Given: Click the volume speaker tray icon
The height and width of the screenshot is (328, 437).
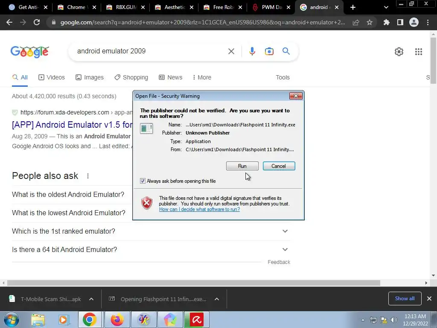Looking at the screenshot, I should [393, 320].
